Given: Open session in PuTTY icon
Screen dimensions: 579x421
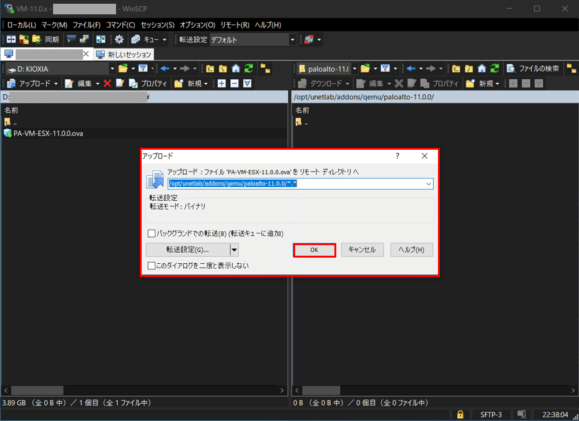Looking at the screenshot, I should 84,39.
